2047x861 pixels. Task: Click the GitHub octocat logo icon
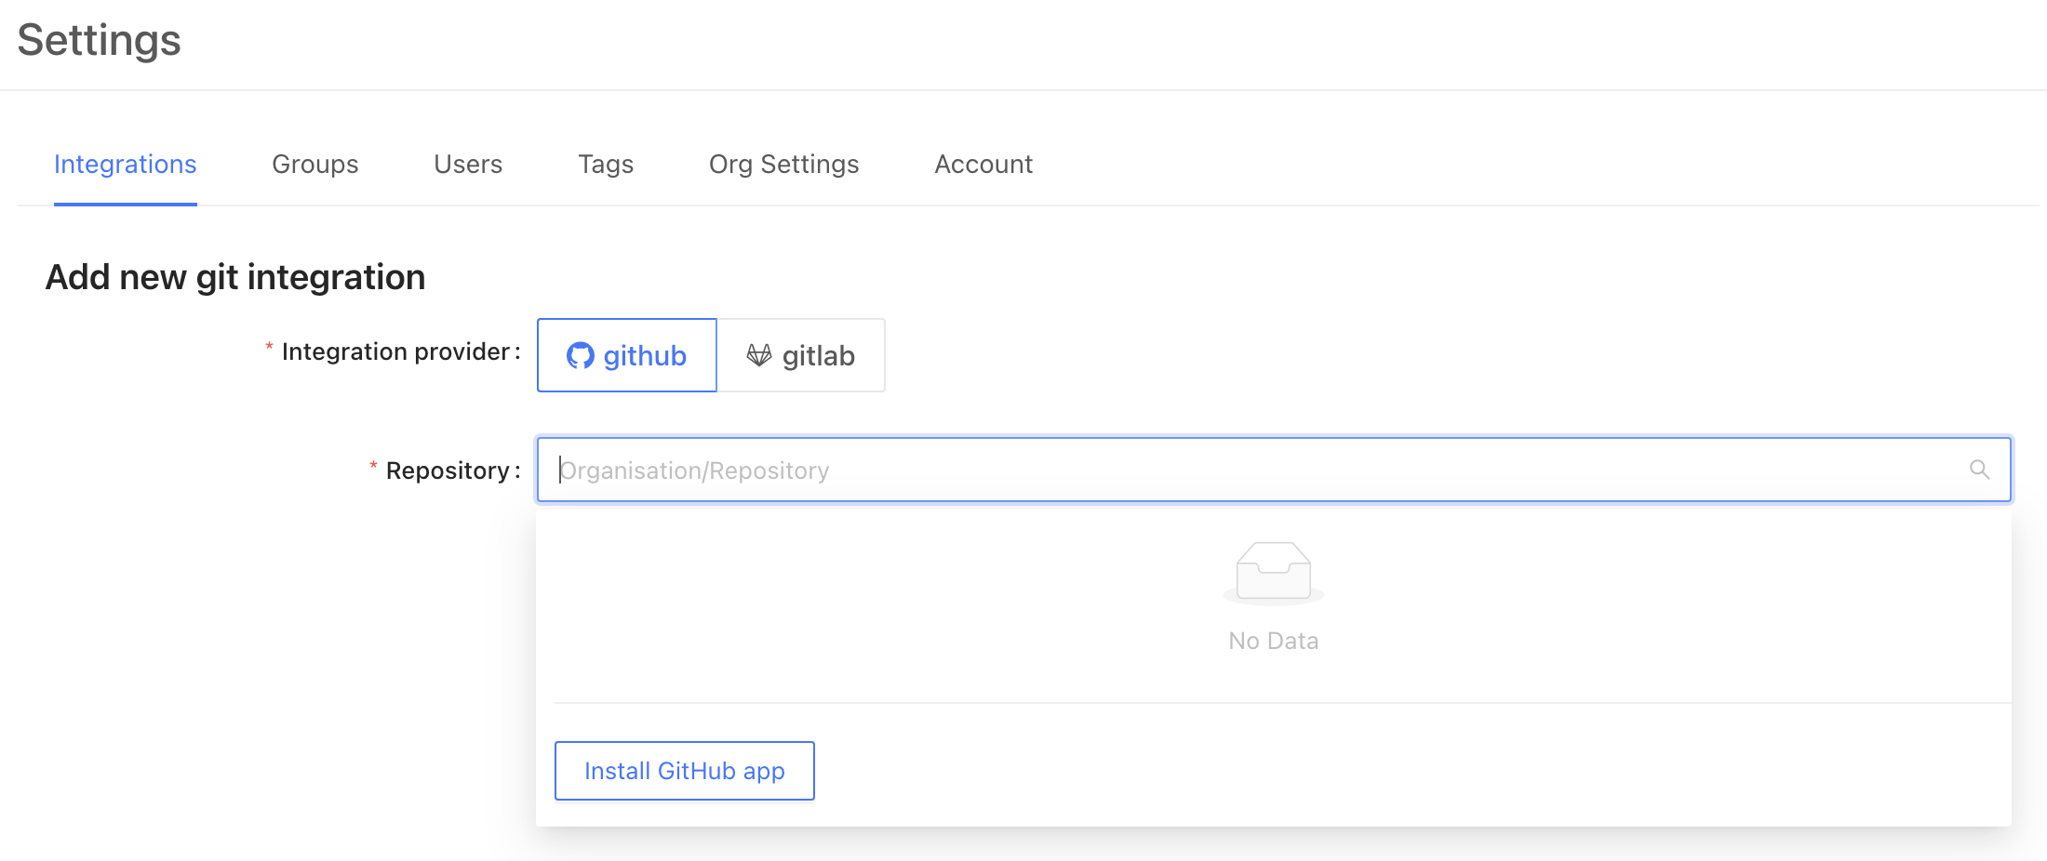(x=581, y=356)
